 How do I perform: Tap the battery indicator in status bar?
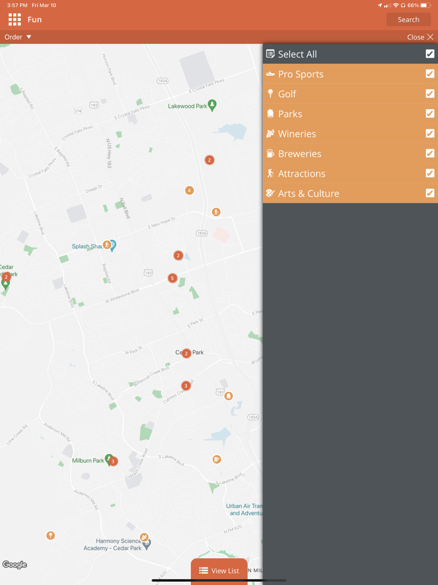point(425,5)
